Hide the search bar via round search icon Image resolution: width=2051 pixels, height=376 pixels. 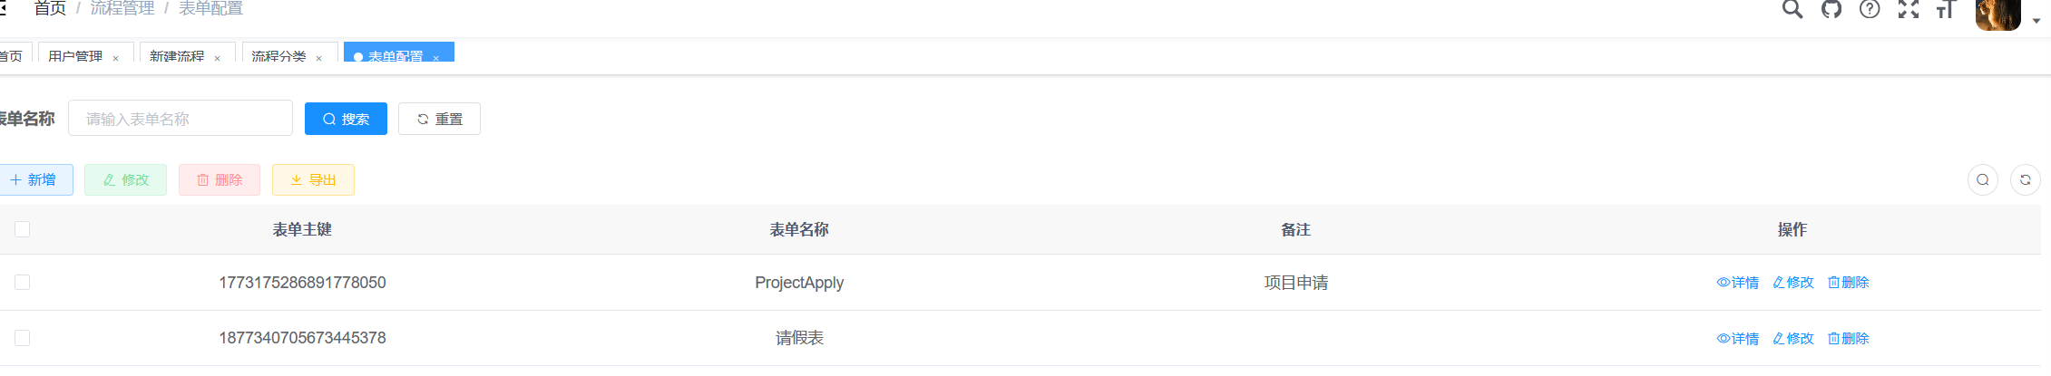1983,179
